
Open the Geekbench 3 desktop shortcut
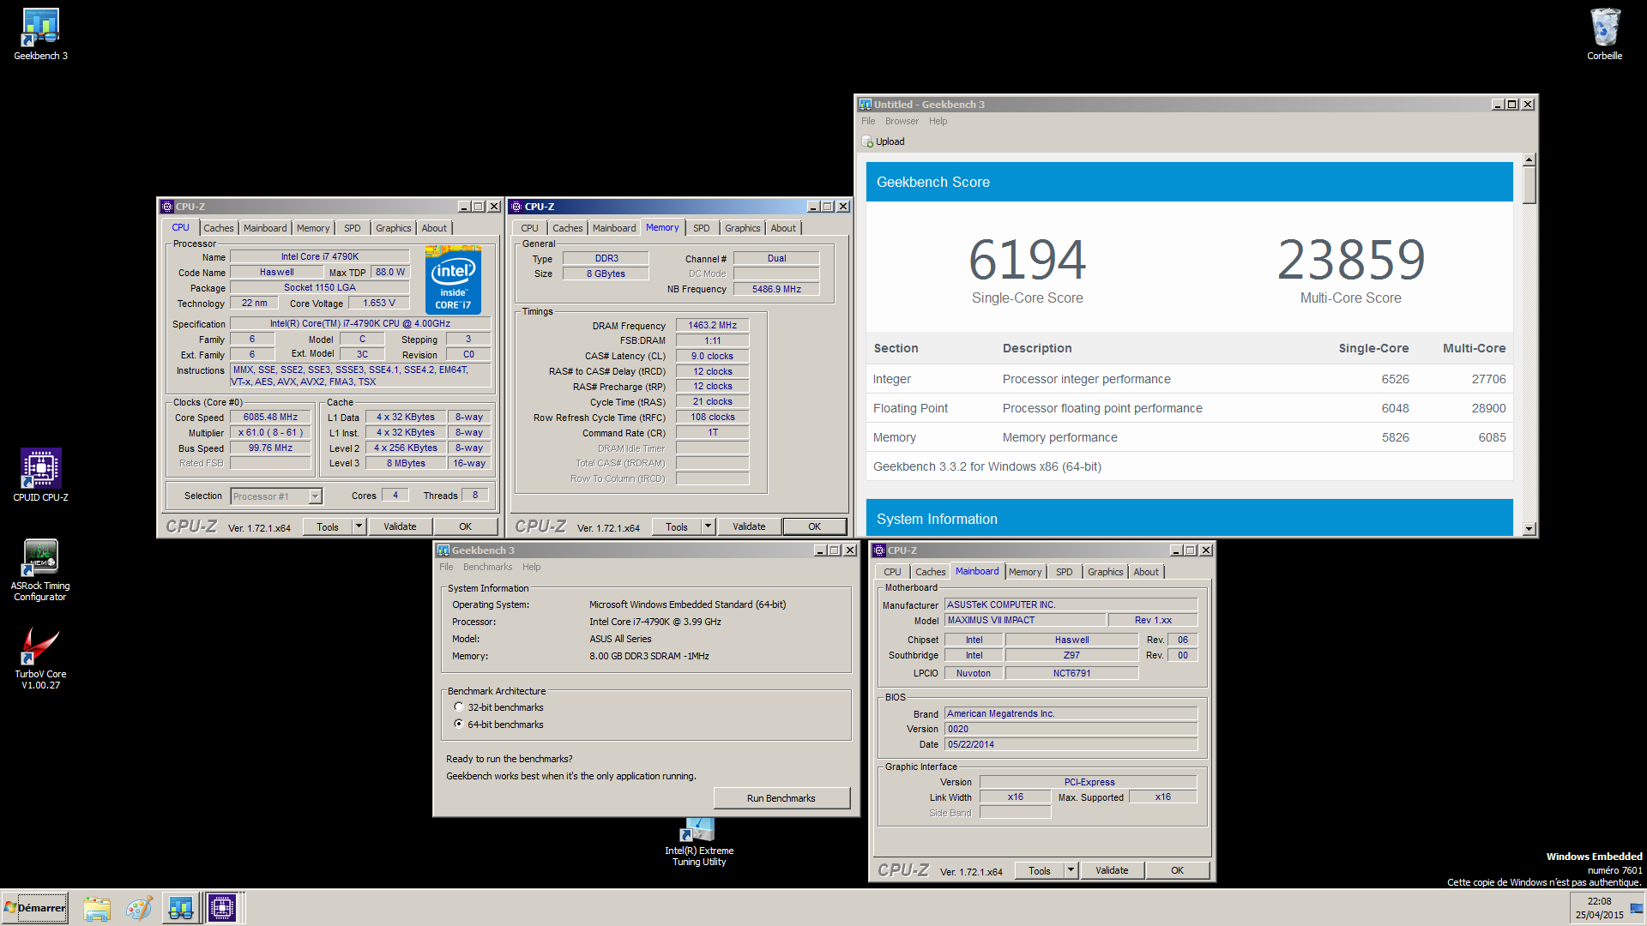40,34
